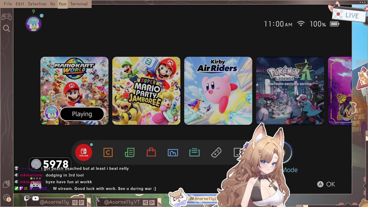Image resolution: width=368 pixels, height=207 pixels.
Task: Click the 11:00 AM clock
Action: 278,24
